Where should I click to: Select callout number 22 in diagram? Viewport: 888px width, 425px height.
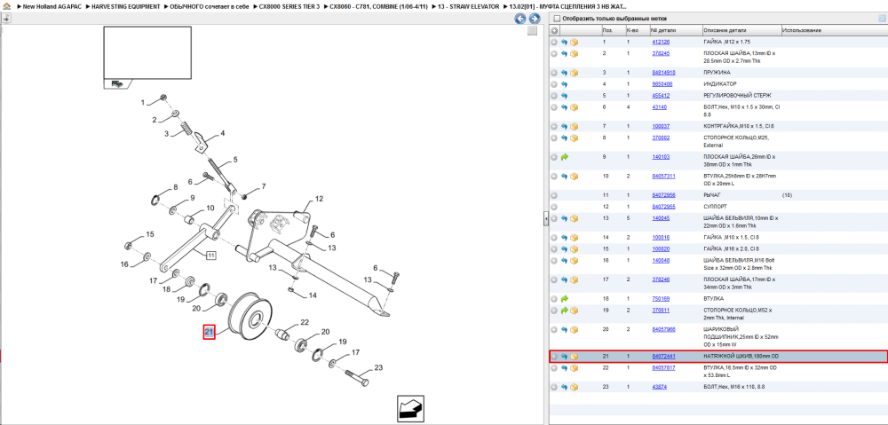pos(305,322)
